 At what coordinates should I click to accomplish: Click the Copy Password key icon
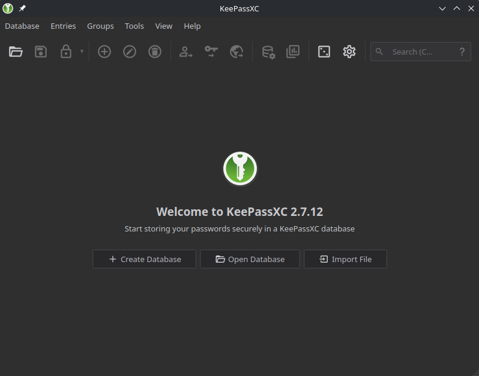tap(211, 52)
